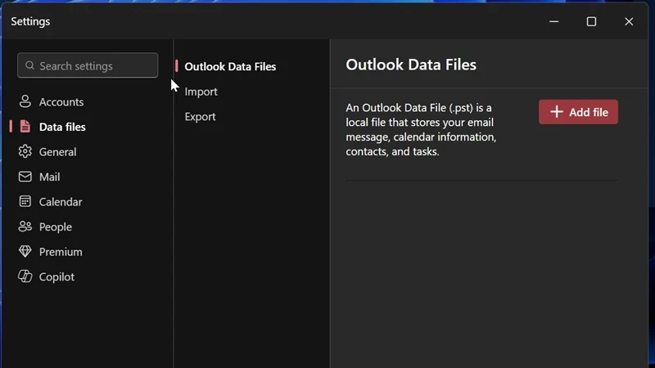Screen dimensions: 655x368
Task: Click the plus icon on Add file
Action: tap(557, 112)
